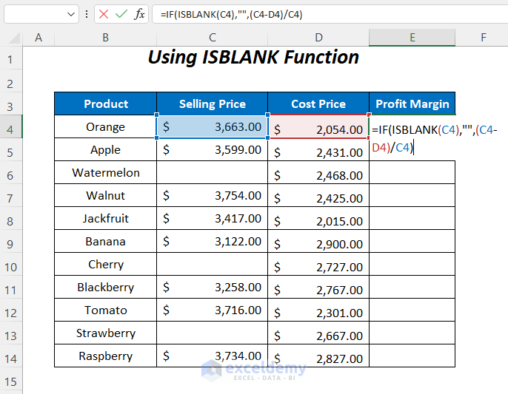Click the Orange product cell

pos(106,127)
